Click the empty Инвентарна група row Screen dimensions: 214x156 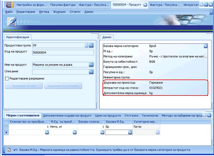[155, 77]
